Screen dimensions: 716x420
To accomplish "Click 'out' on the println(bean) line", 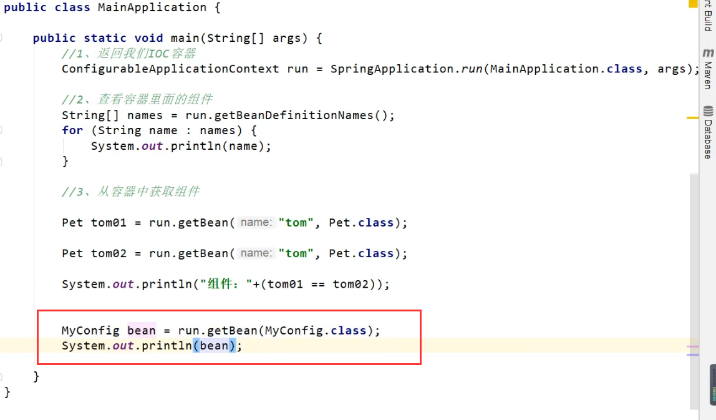I will click(x=123, y=346).
